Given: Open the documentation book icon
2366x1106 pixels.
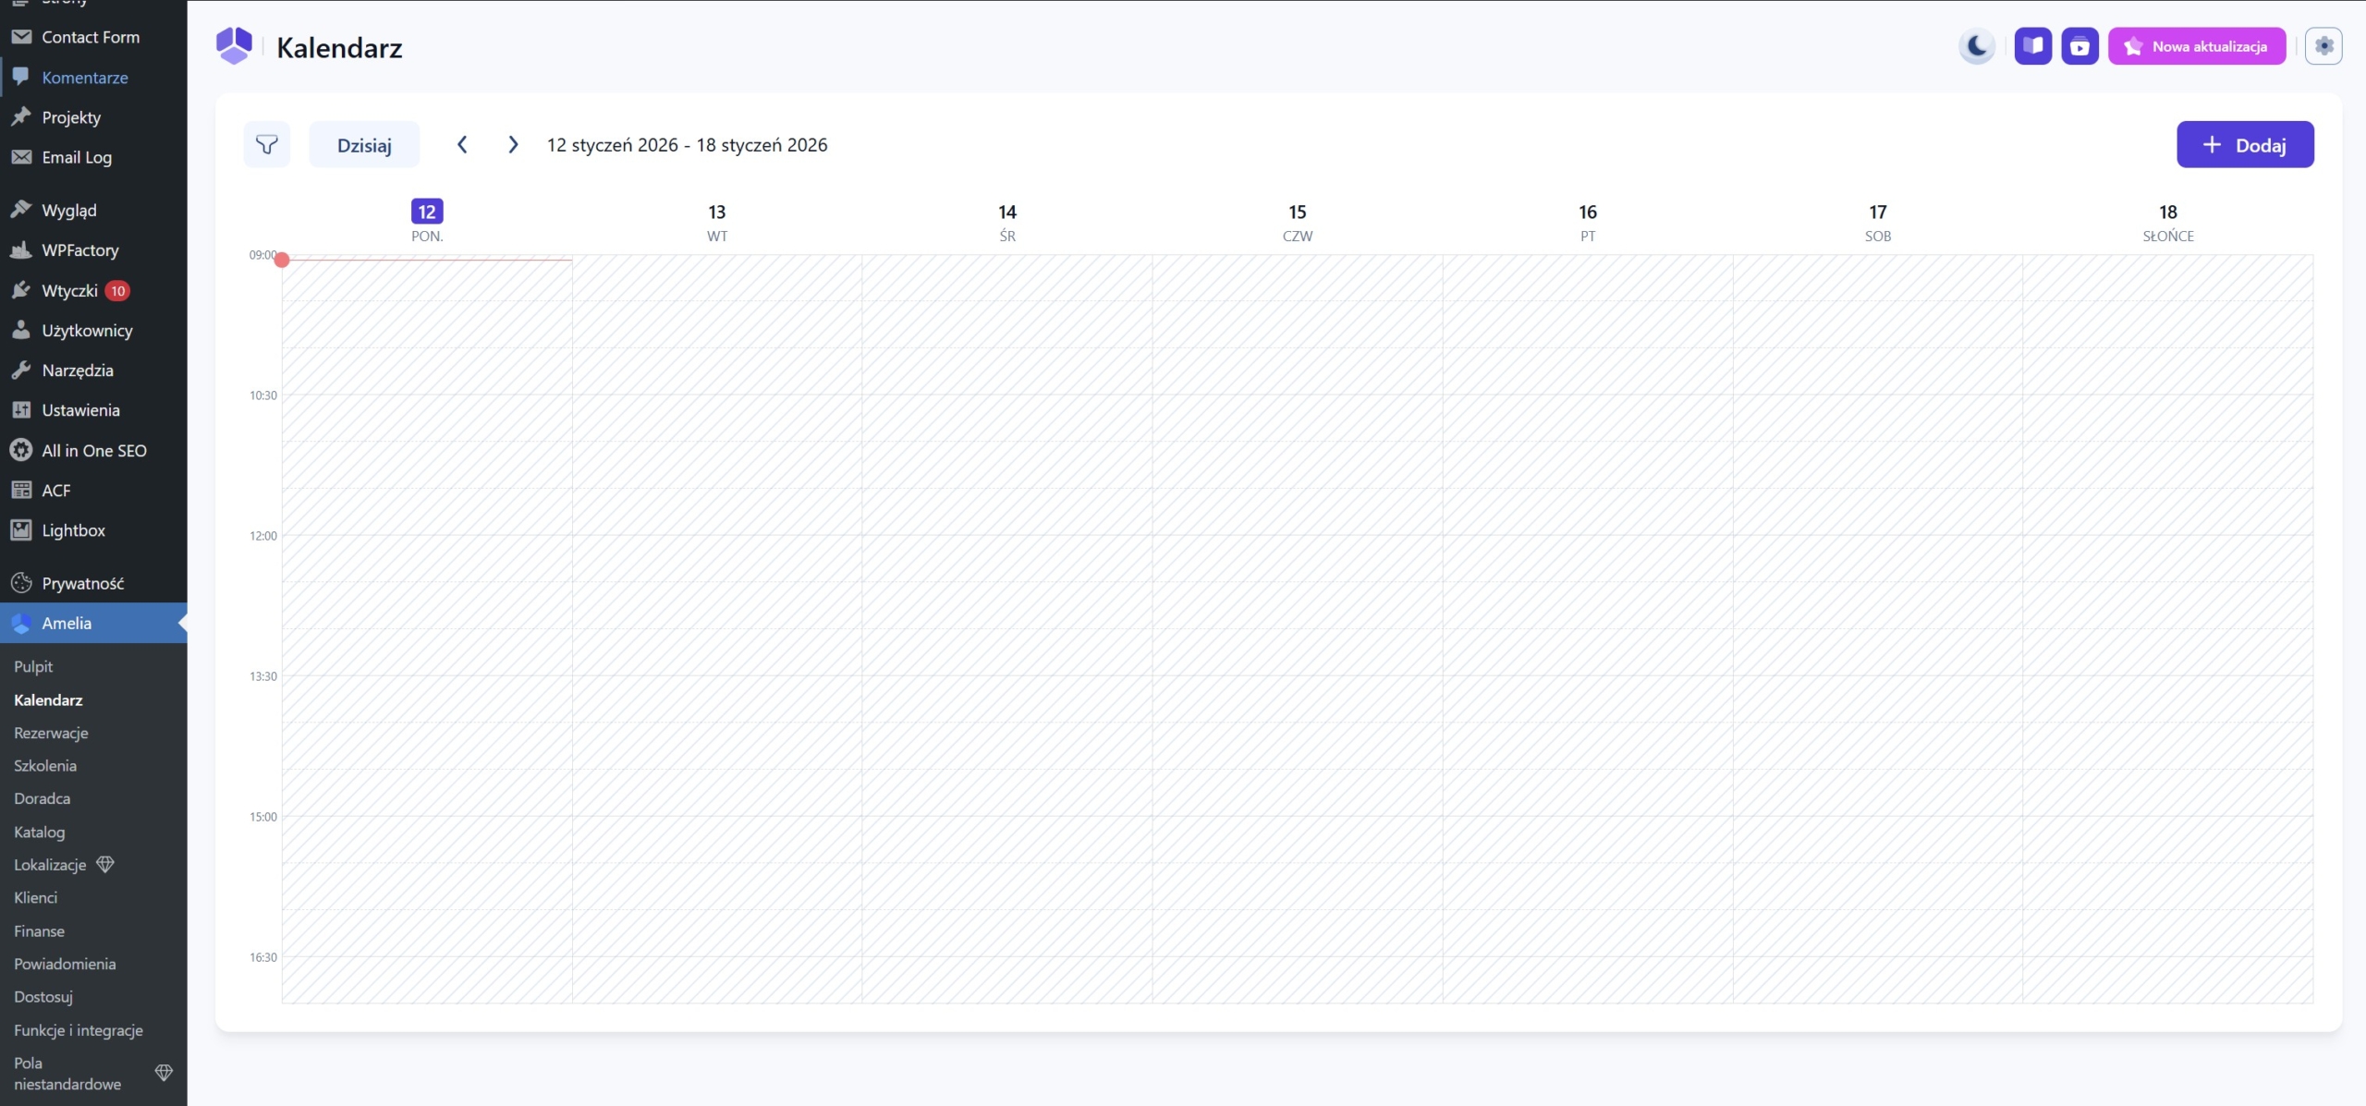Looking at the screenshot, I should coord(2032,46).
